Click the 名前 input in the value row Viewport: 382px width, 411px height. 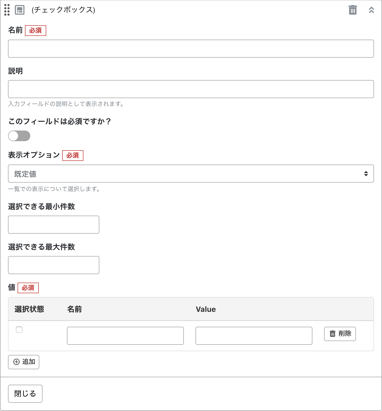pos(125,336)
